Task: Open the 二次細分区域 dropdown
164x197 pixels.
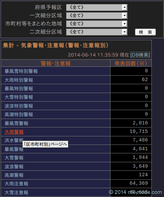Action: (97, 32)
